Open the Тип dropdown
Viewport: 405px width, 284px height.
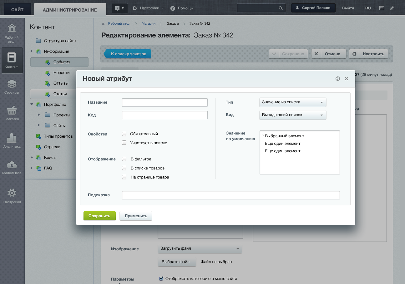(293, 102)
